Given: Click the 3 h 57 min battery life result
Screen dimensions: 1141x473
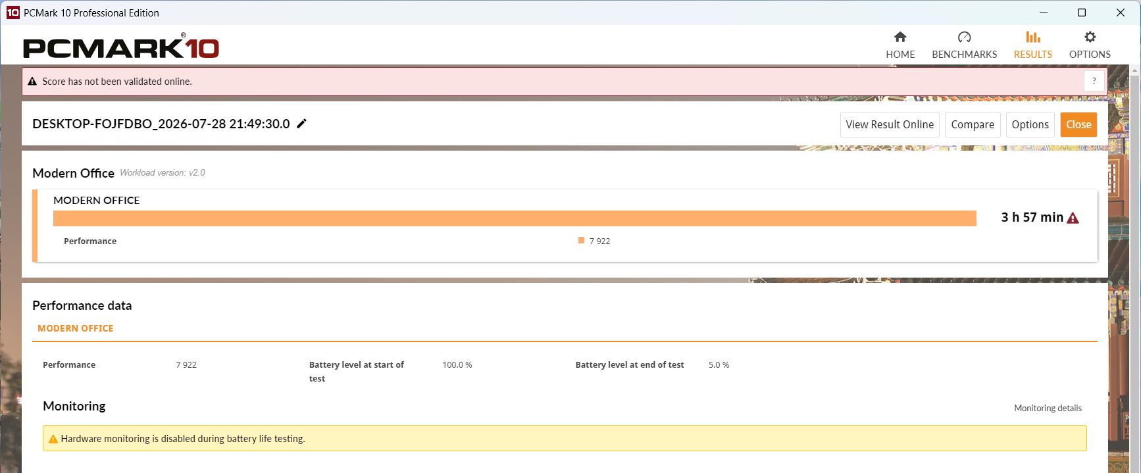Looking at the screenshot, I should click(x=1032, y=218).
